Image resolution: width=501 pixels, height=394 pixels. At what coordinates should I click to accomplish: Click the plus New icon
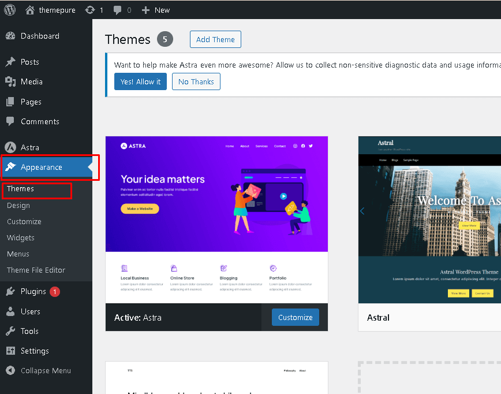tap(145, 10)
